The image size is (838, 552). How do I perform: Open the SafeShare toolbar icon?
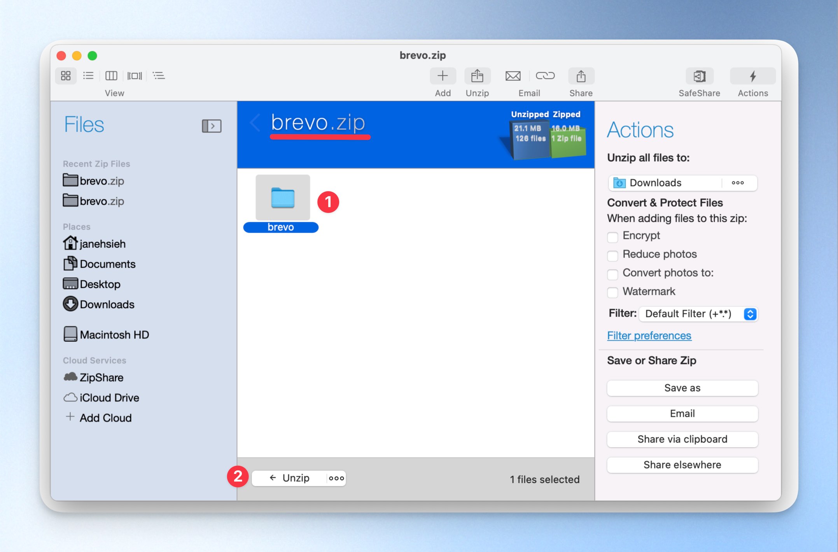pos(699,76)
